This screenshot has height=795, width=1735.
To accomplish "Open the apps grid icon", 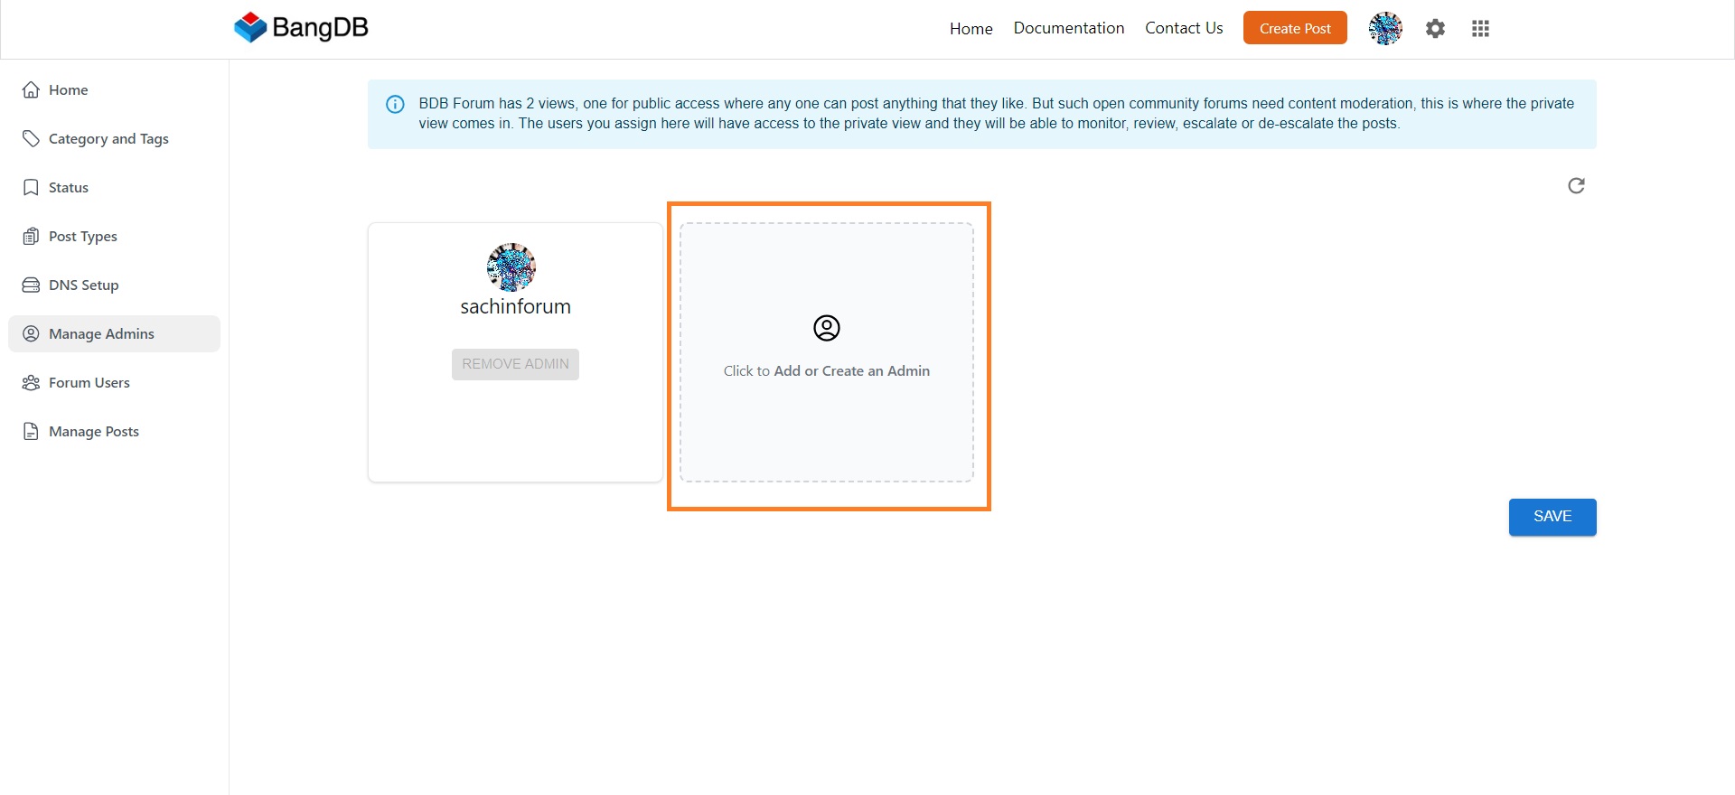I will 1480,29.
